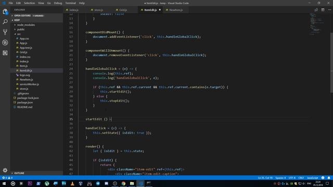Click the Windows Start button
This screenshot has height=187, width=333.
pyautogui.click(x=4, y=183)
